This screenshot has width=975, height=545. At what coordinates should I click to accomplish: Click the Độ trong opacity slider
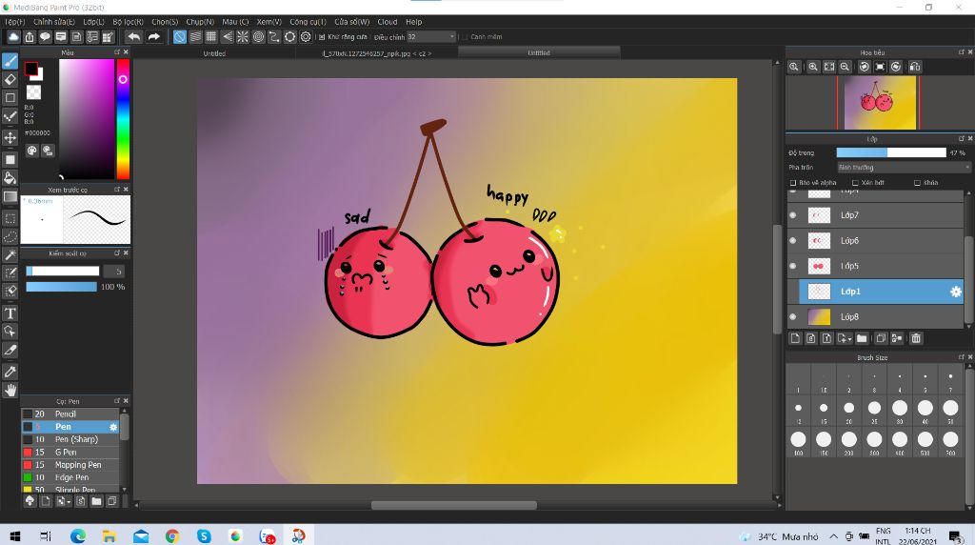pyautogui.click(x=890, y=152)
